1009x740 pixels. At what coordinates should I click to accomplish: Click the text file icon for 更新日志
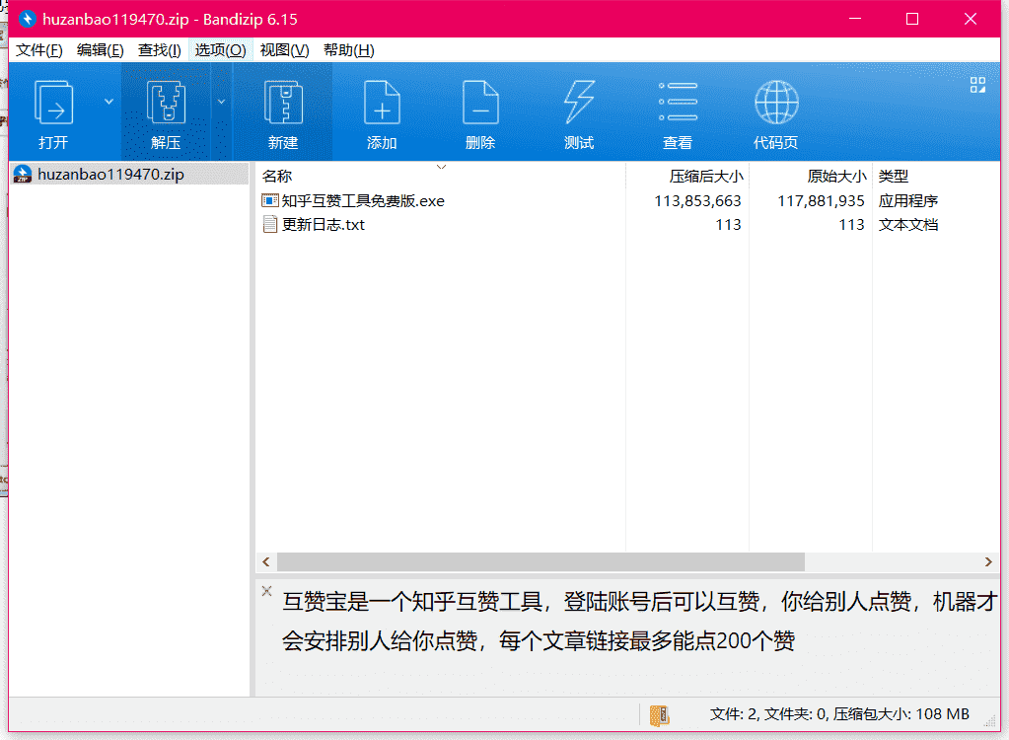coord(269,225)
